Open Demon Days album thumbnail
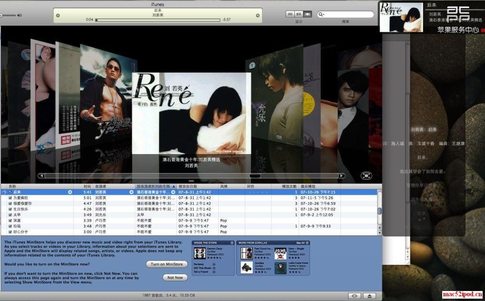 (x=200, y=253)
